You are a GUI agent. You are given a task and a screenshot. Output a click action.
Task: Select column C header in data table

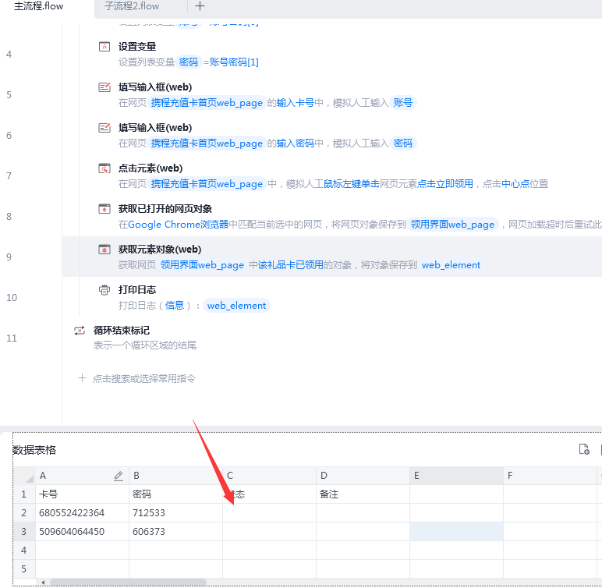(270, 476)
